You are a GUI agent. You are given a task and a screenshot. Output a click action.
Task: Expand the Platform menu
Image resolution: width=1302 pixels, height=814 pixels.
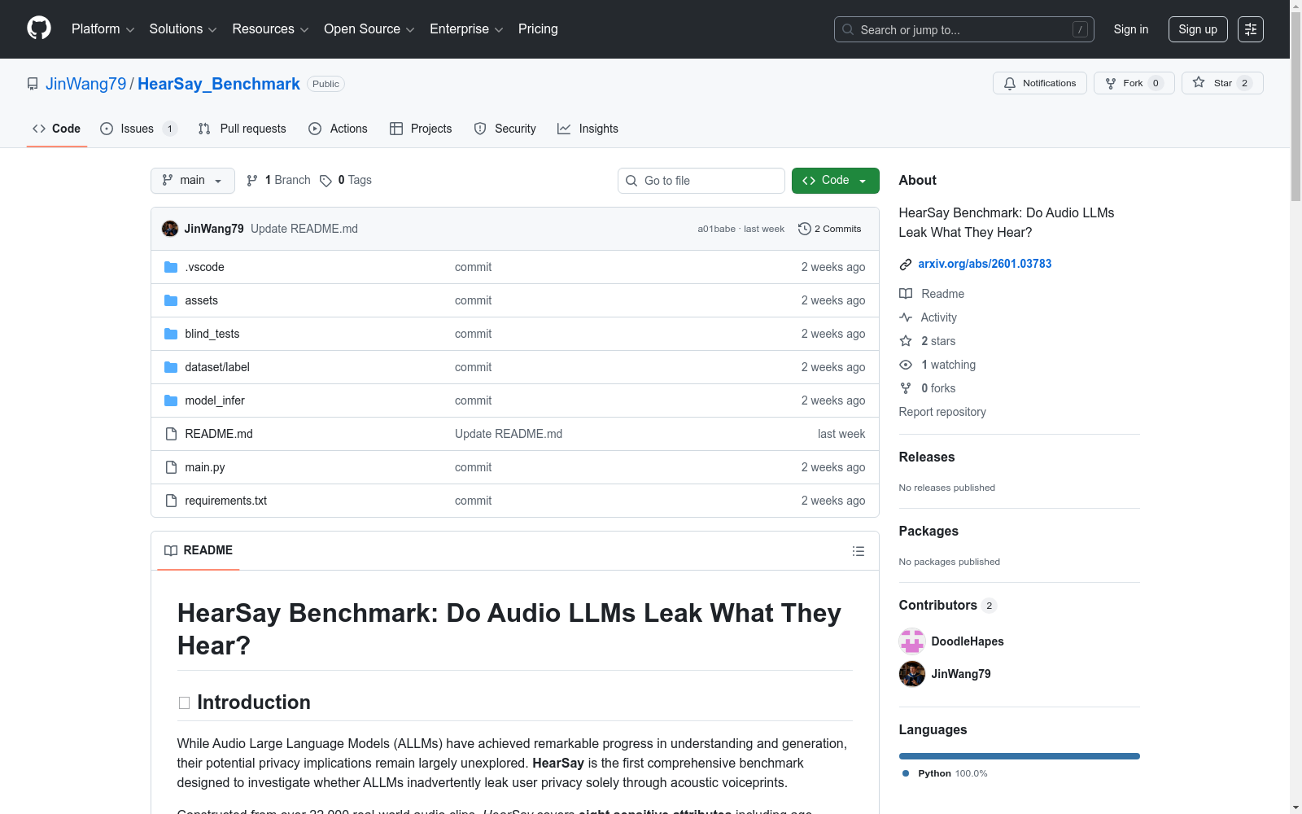coord(103,29)
